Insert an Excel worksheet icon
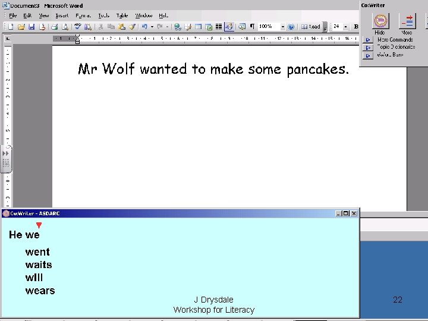The image size is (428, 321). pyautogui.click(x=209, y=27)
